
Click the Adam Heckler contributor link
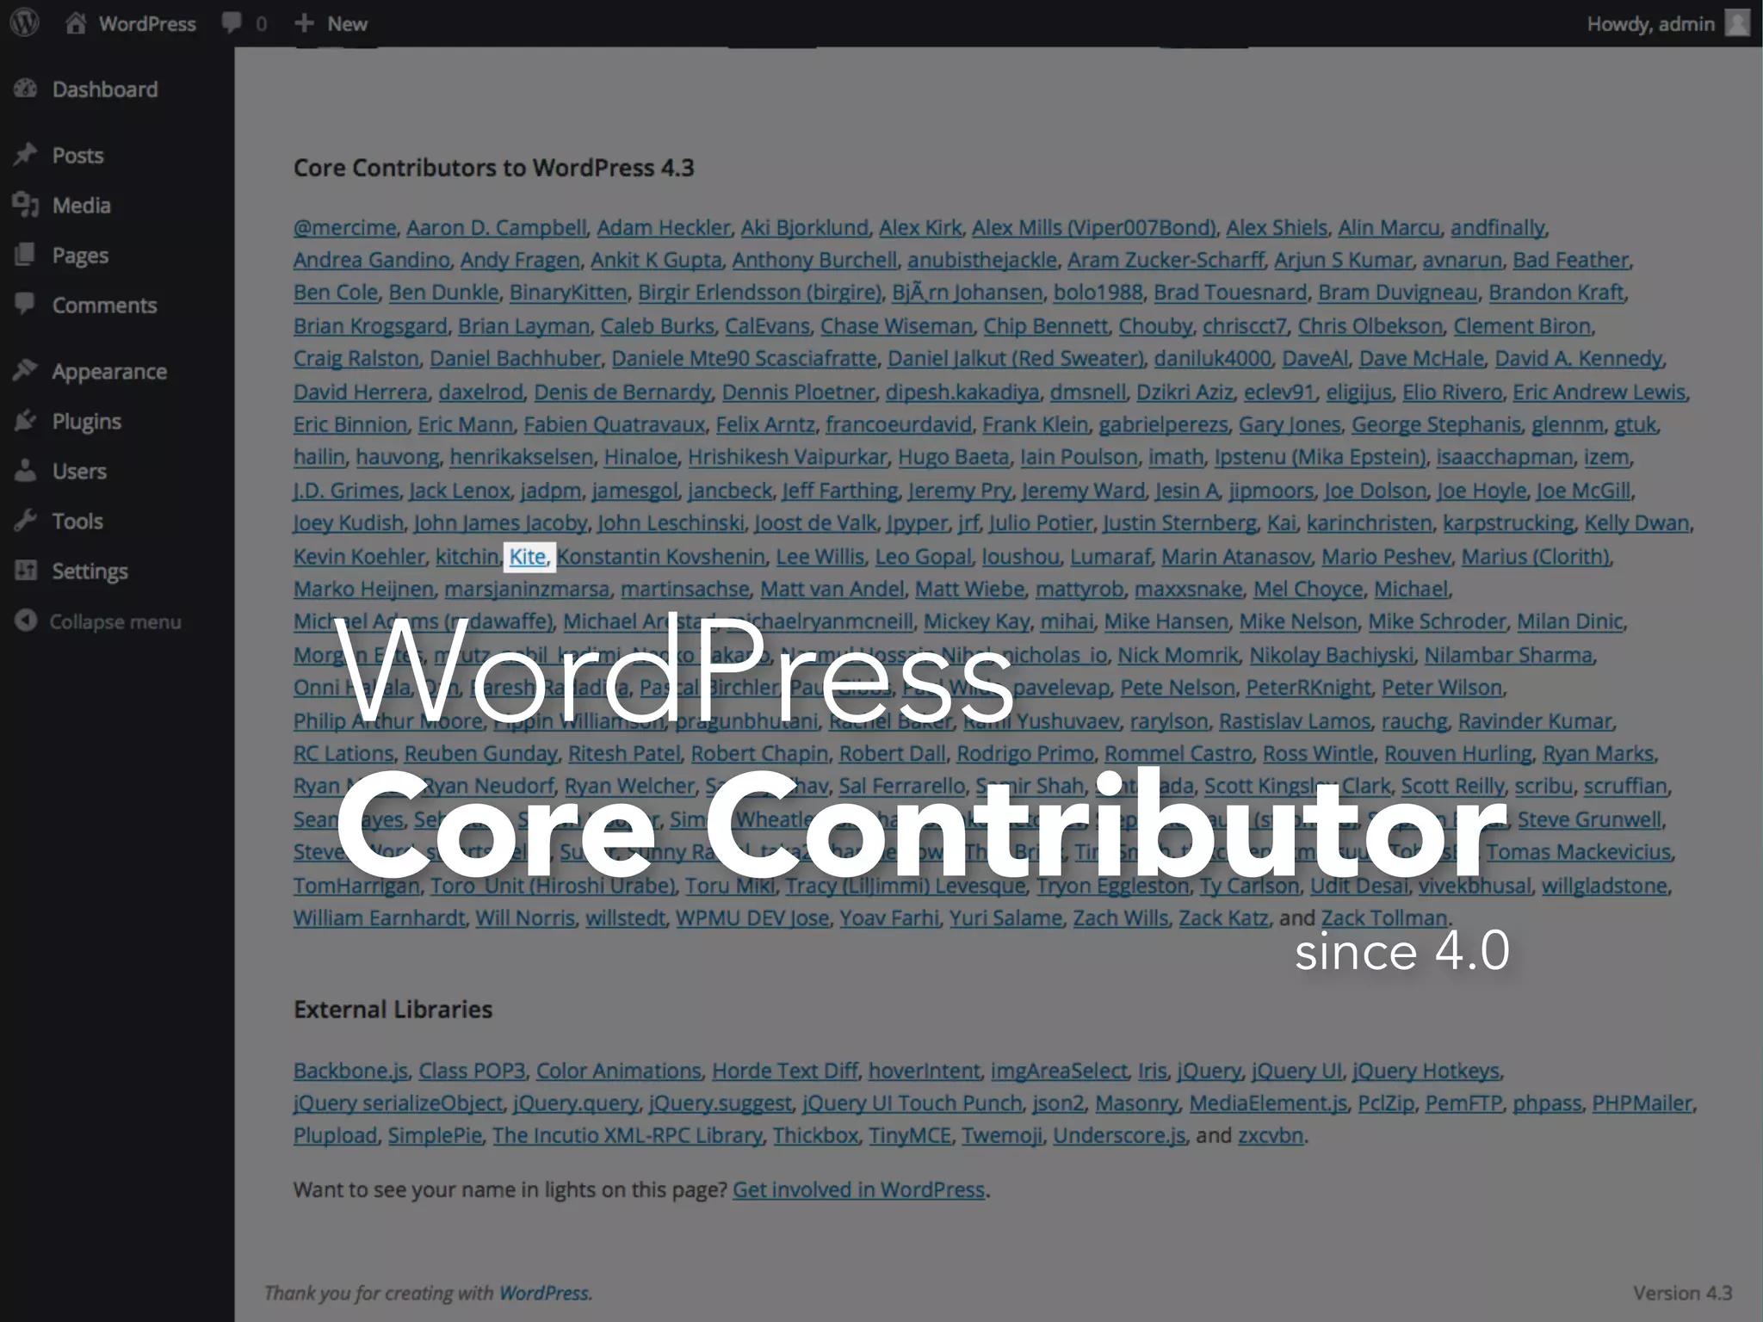pyautogui.click(x=664, y=228)
